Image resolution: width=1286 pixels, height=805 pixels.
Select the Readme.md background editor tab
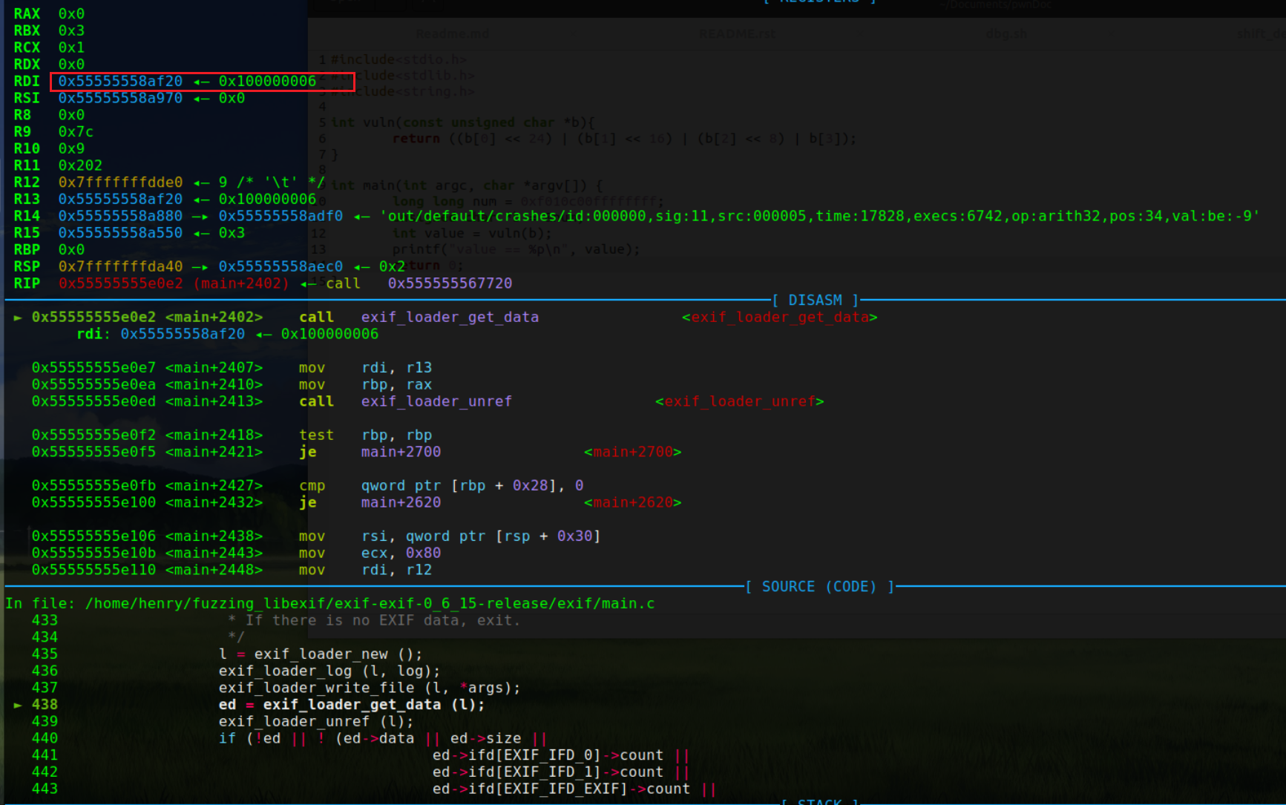[x=452, y=34]
